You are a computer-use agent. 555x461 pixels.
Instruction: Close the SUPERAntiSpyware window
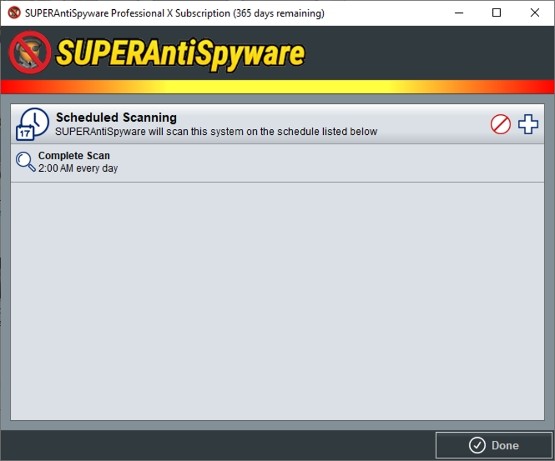[x=535, y=13]
